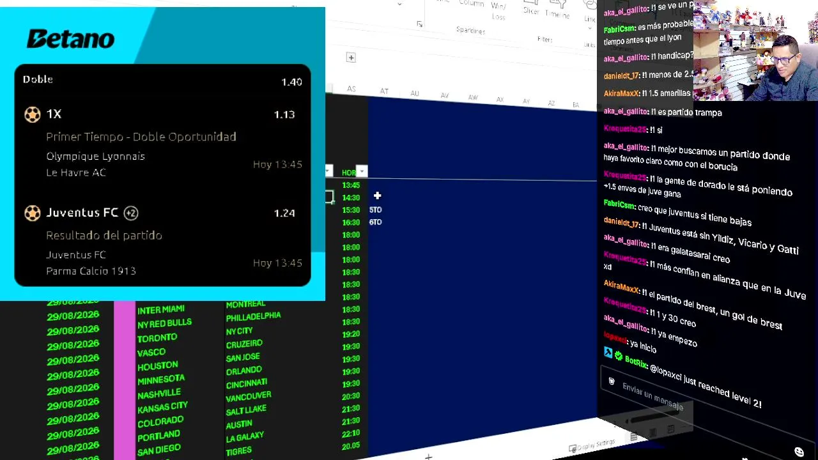818x460 pixels.
Task: Open the HOR column filter dropdown
Action: (x=362, y=171)
